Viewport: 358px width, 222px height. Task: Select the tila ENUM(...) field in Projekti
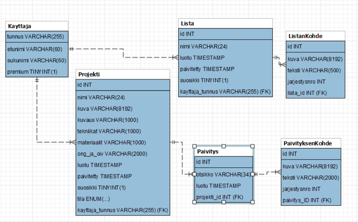click(x=93, y=199)
